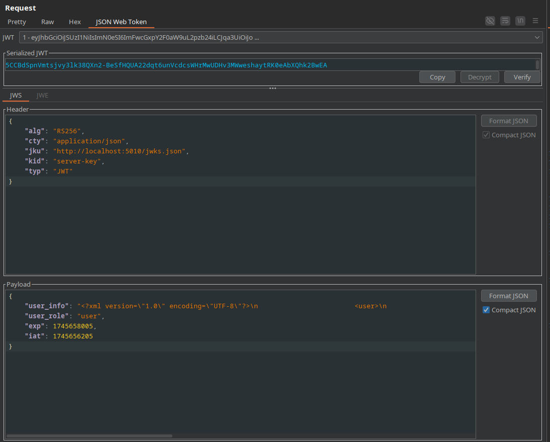Click the crossed-out eye icon in Request toolbar
The image size is (550, 442).
click(x=490, y=21)
